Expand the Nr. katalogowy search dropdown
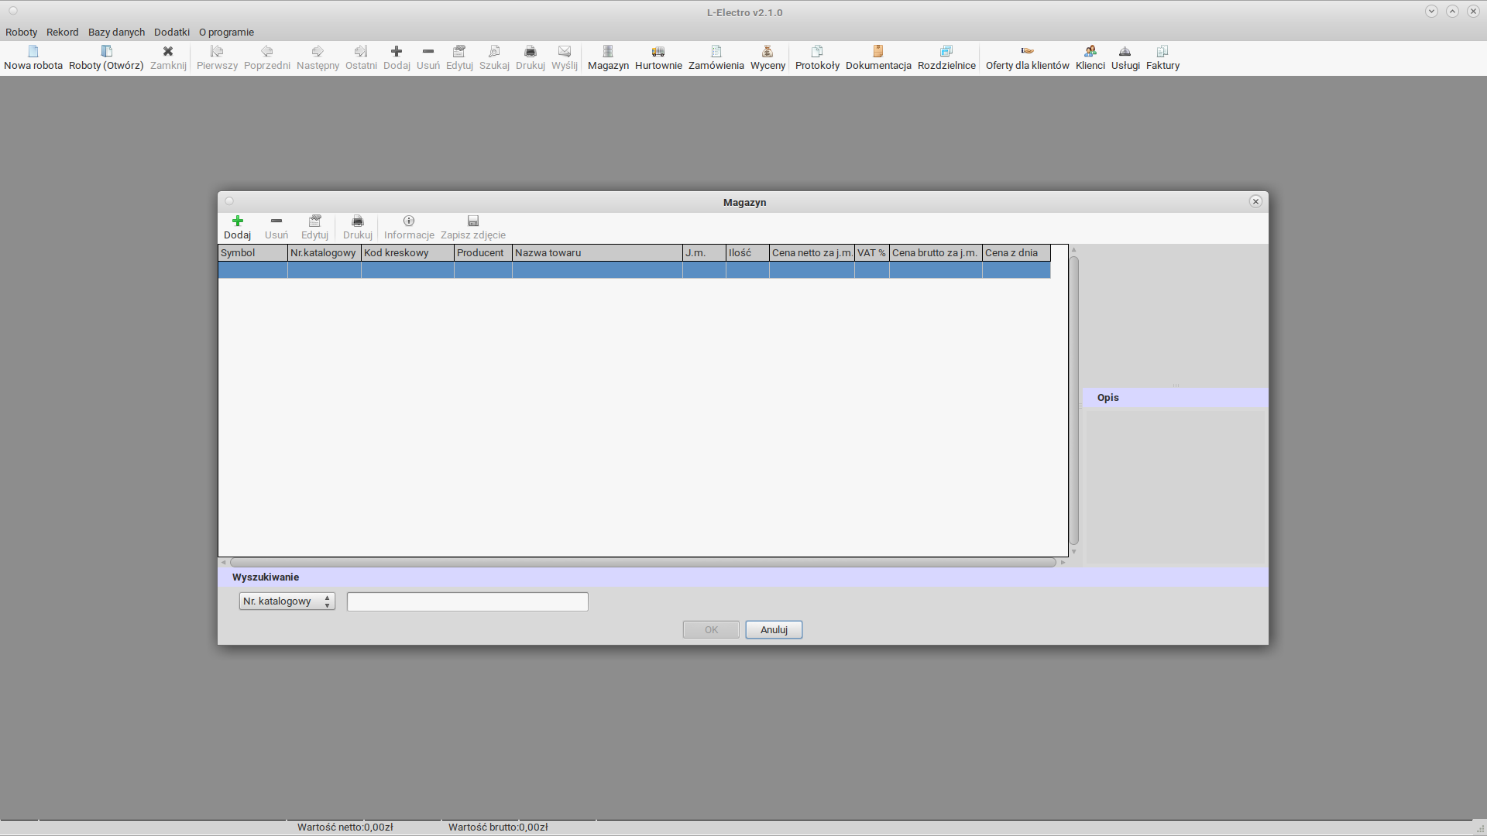Screen dimensions: 1487x836 (x=287, y=601)
